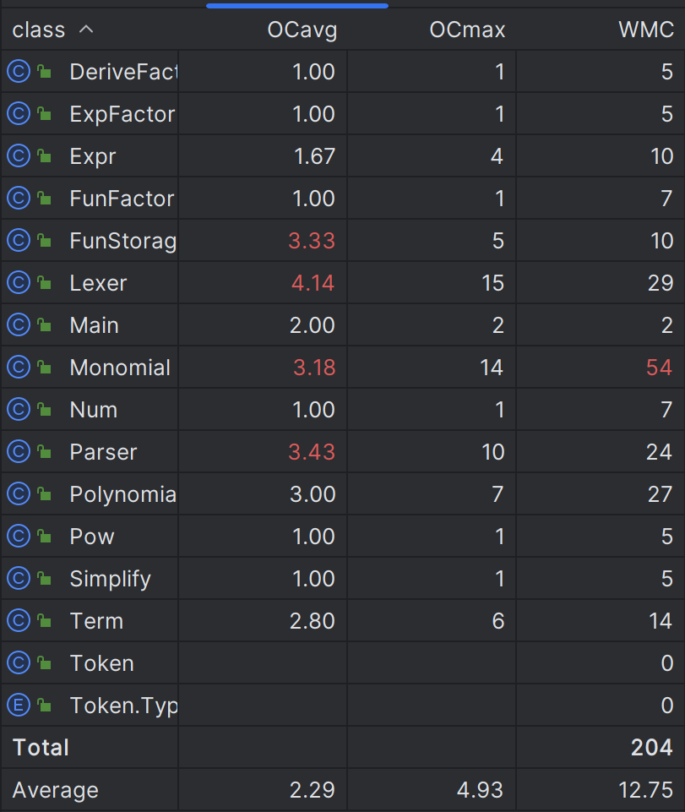Click the class icon beside Monomial
685x812 pixels.
(x=19, y=368)
